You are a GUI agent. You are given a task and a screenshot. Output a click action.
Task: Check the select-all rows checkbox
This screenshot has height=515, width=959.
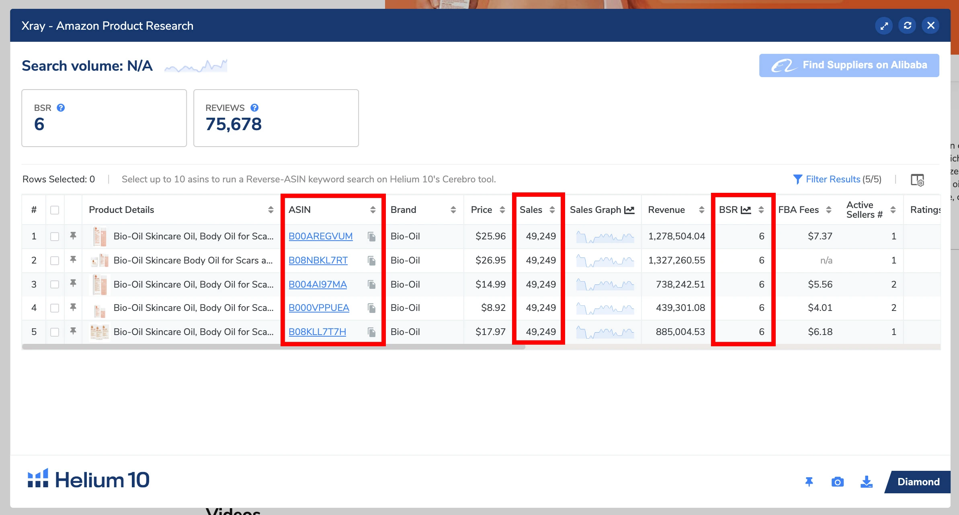55,210
